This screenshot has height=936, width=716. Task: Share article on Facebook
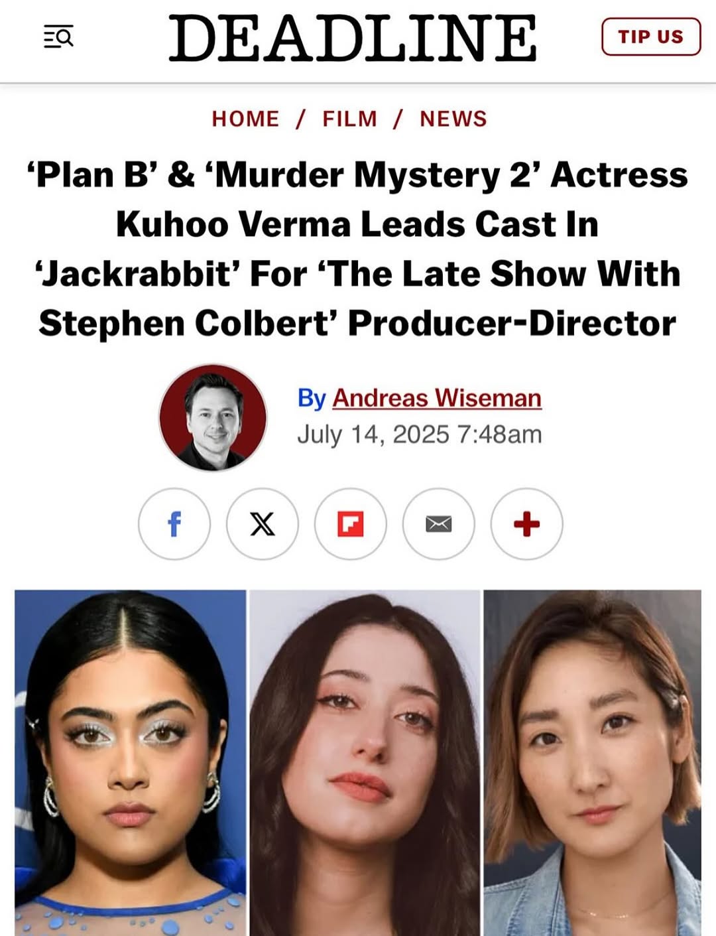tap(174, 524)
